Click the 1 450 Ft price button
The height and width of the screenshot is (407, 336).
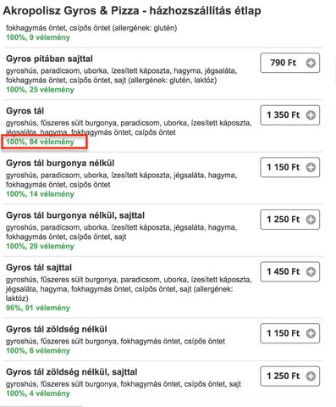pyautogui.click(x=289, y=271)
